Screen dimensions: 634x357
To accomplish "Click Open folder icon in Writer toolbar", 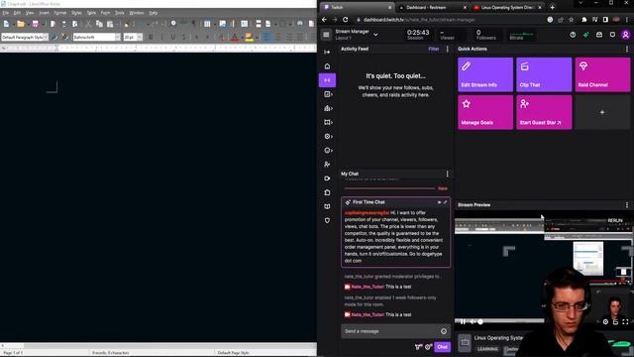I will [x=20, y=24].
